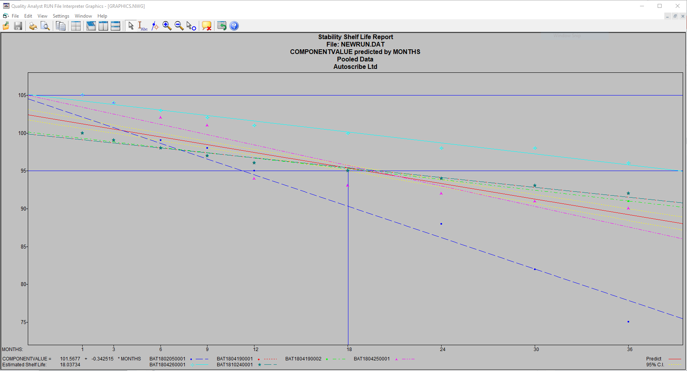Tile windows horizontally
This screenshot has height=371, width=687.
coord(115,26)
